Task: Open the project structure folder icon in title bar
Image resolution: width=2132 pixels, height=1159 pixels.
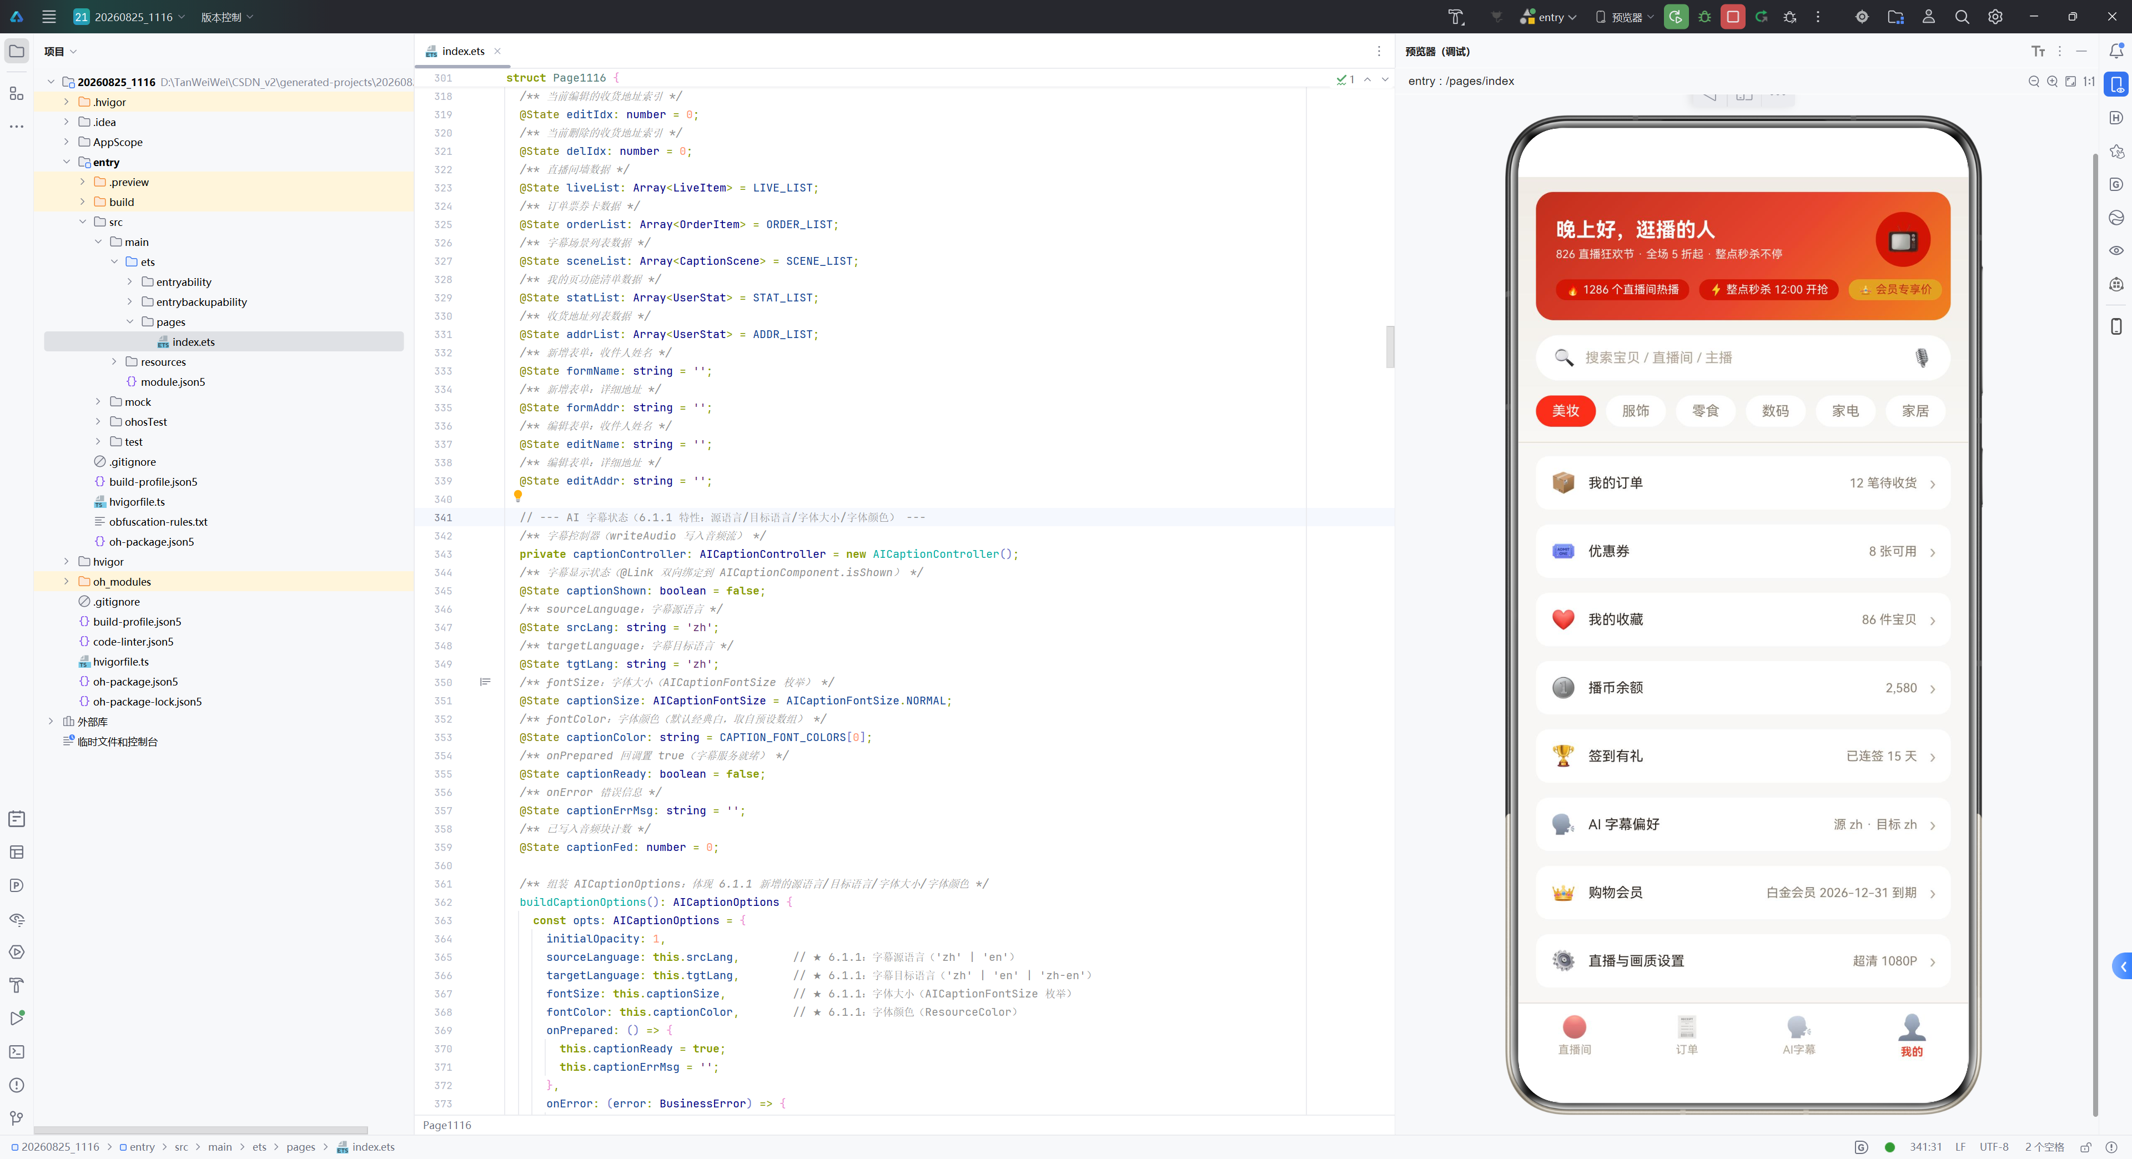Action: (x=1895, y=17)
